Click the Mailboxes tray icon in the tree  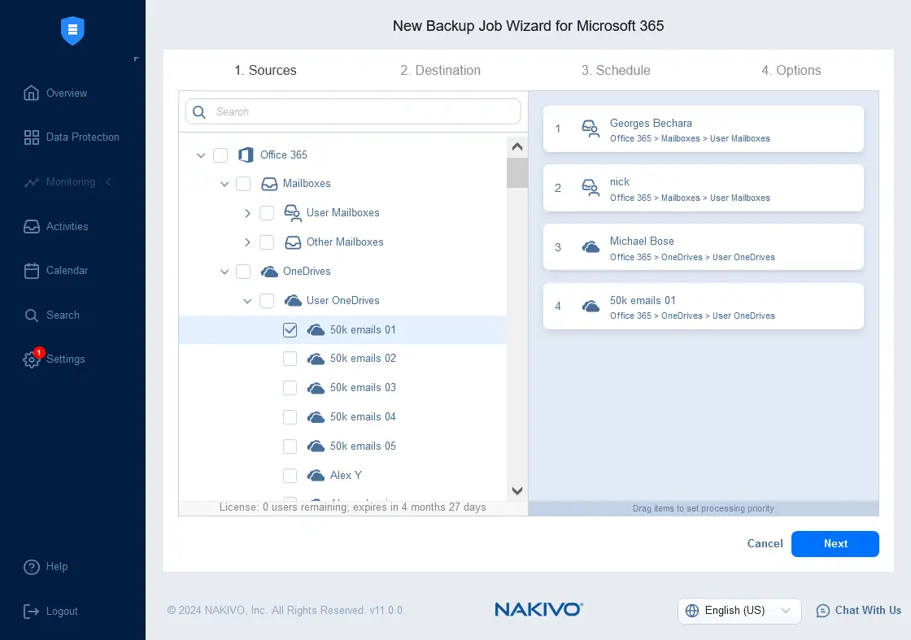coord(269,184)
